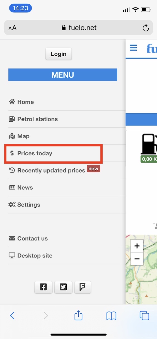
Task: Tap the Twitter icon button
Action: (63, 287)
